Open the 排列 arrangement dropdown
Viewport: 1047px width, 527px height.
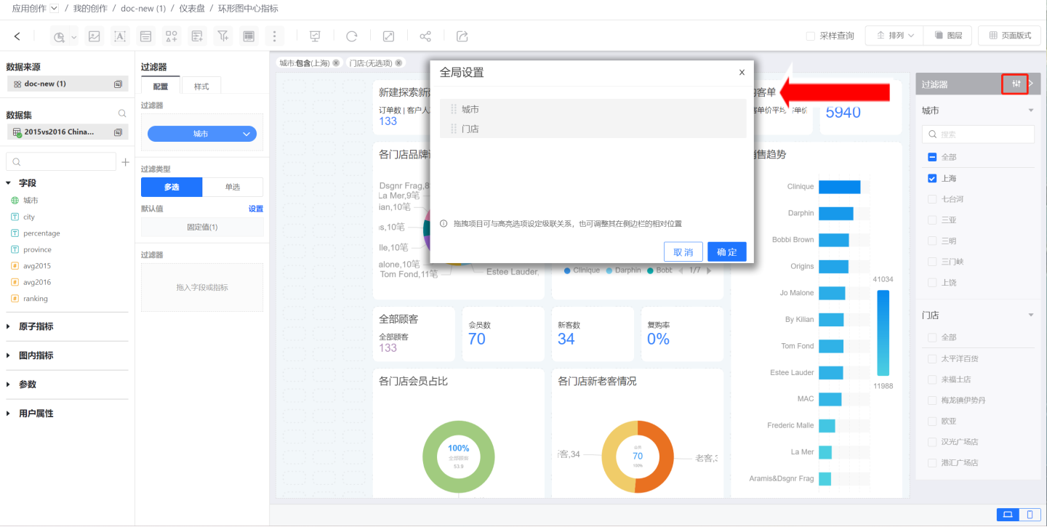click(x=895, y=36)
